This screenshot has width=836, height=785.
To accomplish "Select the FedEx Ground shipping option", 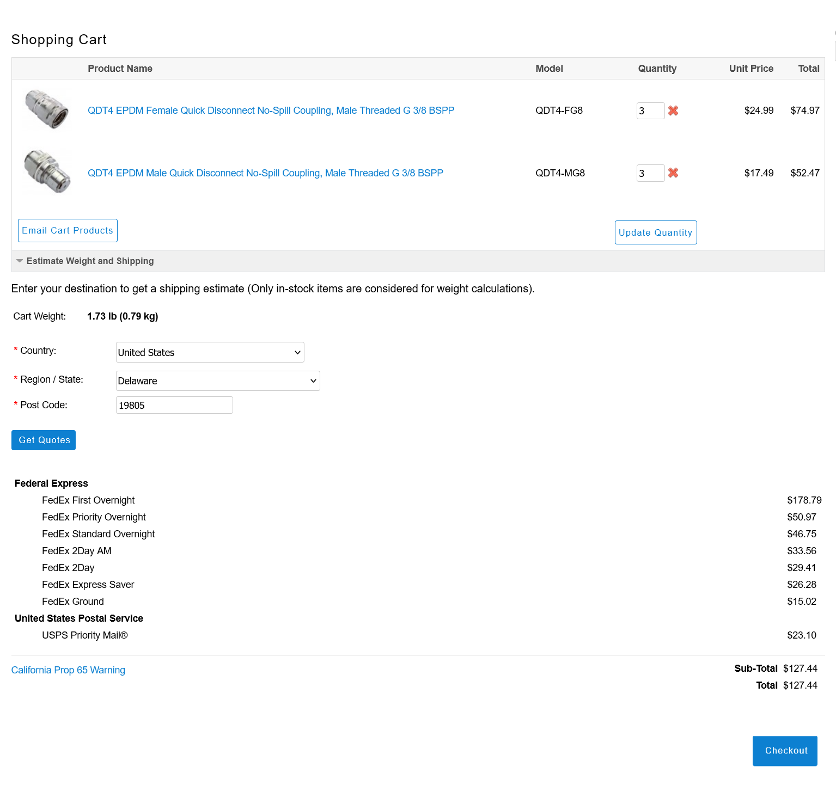I will [73, 602].
